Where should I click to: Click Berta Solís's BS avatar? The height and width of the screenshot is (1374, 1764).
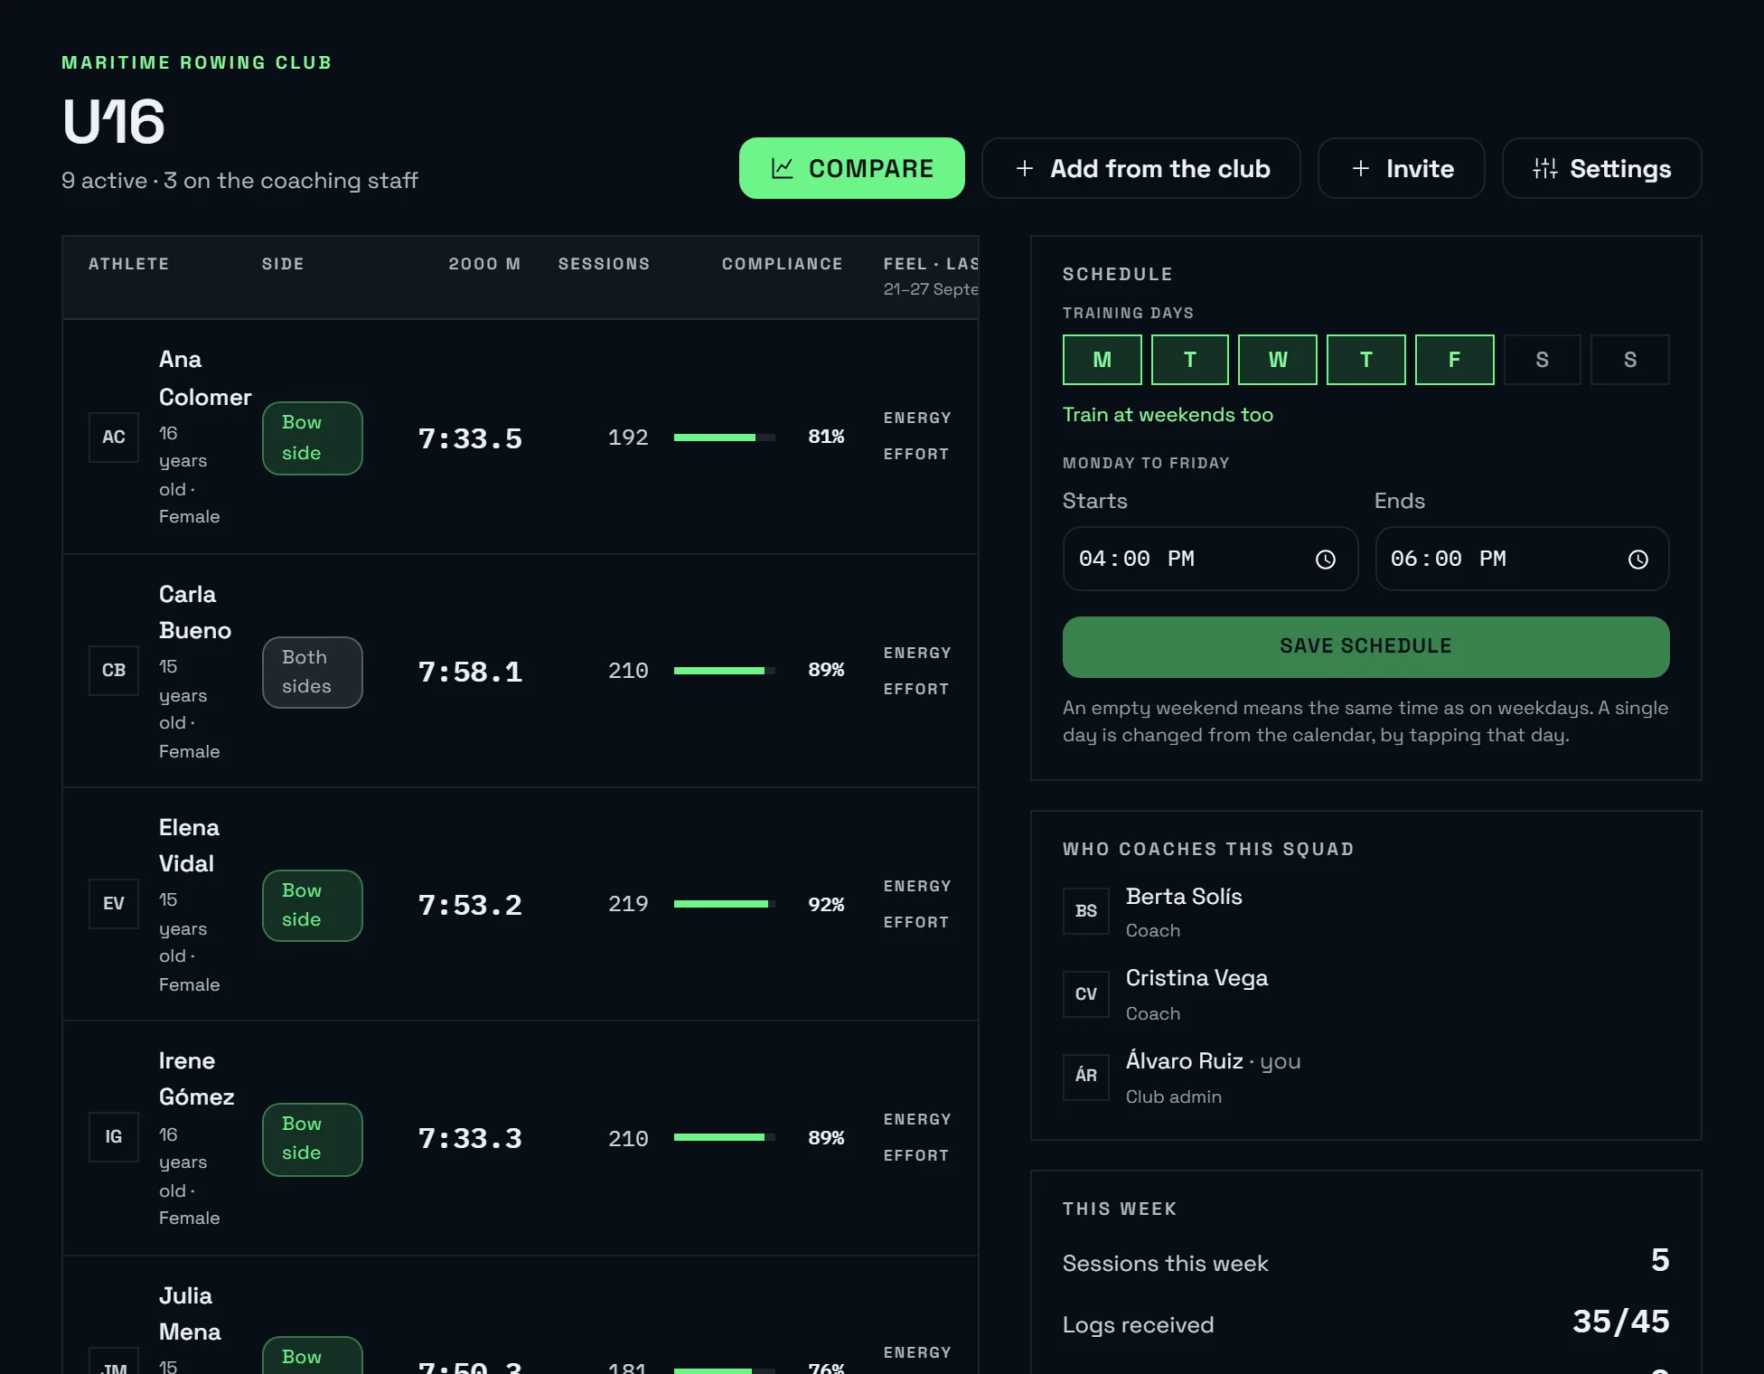(x=1086, y=911)
